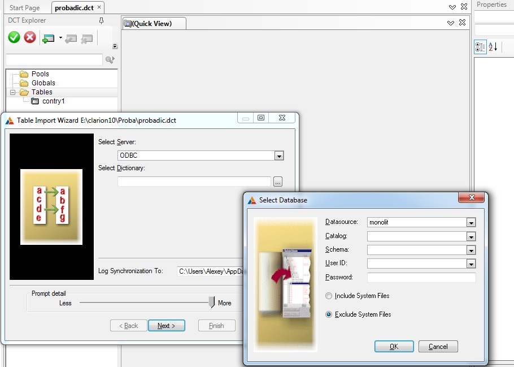
Task: Expand the Schema dropdown list
Action: coord(471,250)
